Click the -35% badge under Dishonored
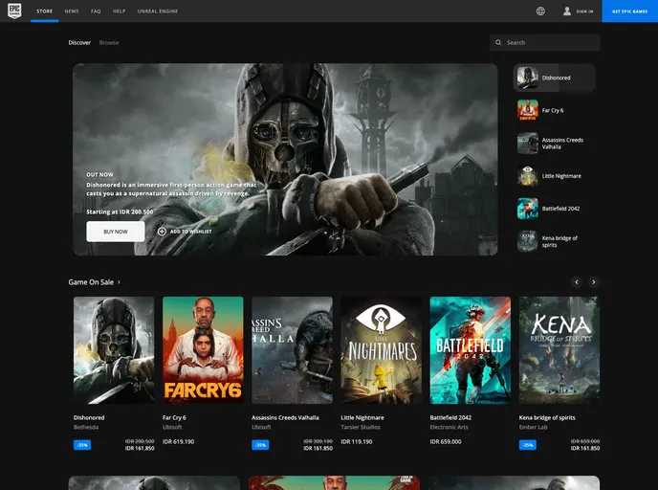 [x=82, y=445]
